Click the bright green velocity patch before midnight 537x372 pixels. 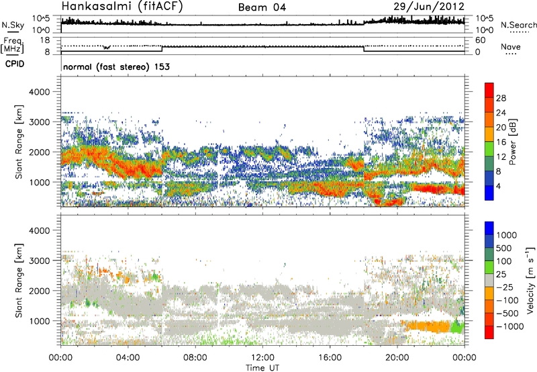tap(457, 327)
